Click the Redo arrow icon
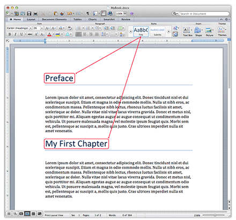Viewport: 236px width, 220px height. click(x=78, y=13)
